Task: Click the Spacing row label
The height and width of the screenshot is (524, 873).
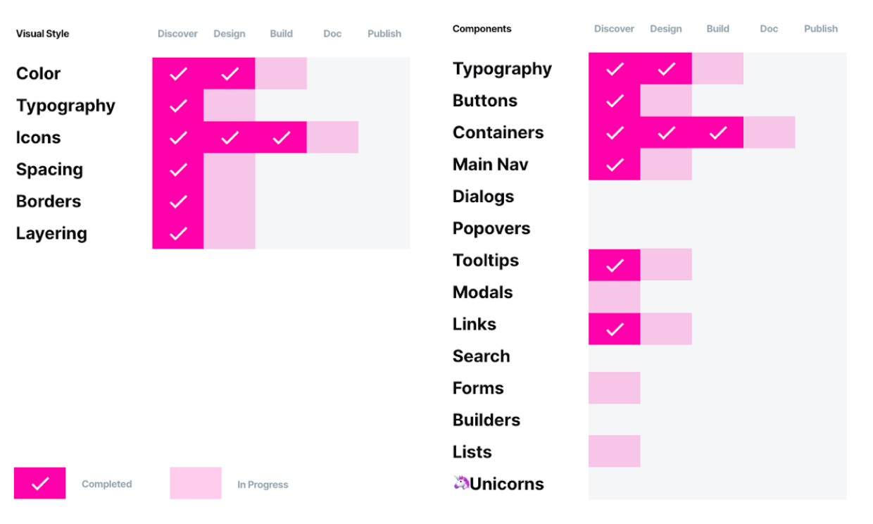Action: click(x=50, y=170)
